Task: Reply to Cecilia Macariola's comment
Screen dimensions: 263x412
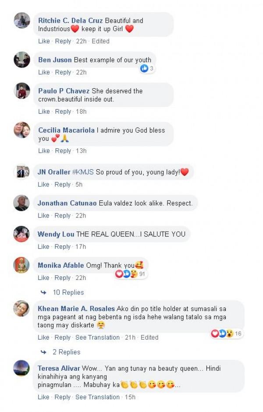Action: tap(63, 151)
